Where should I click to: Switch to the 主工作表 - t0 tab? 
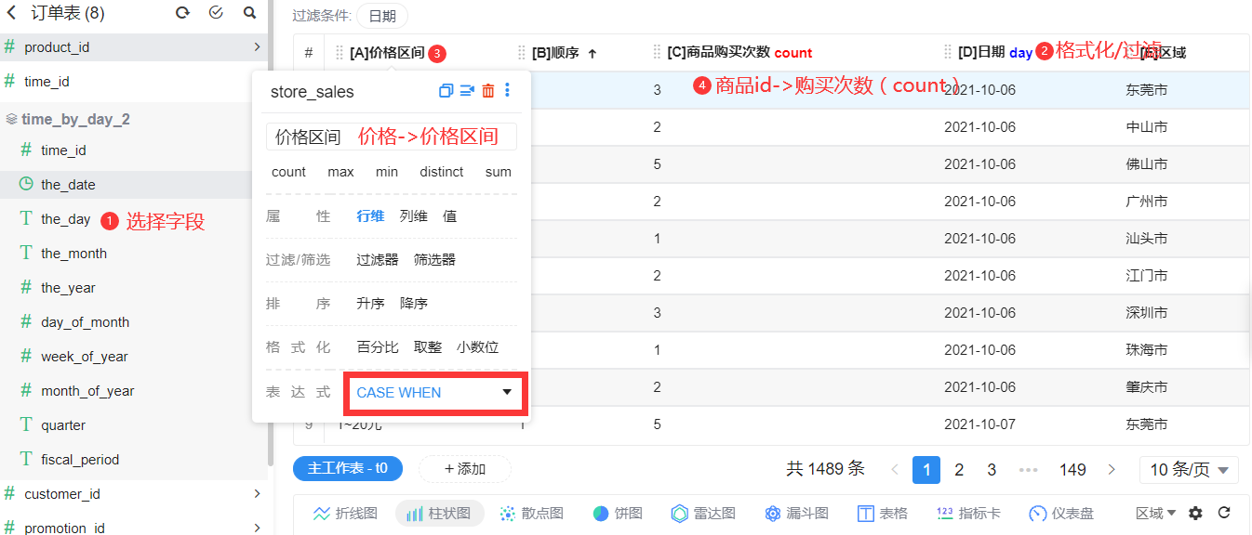tap(348, 468)
